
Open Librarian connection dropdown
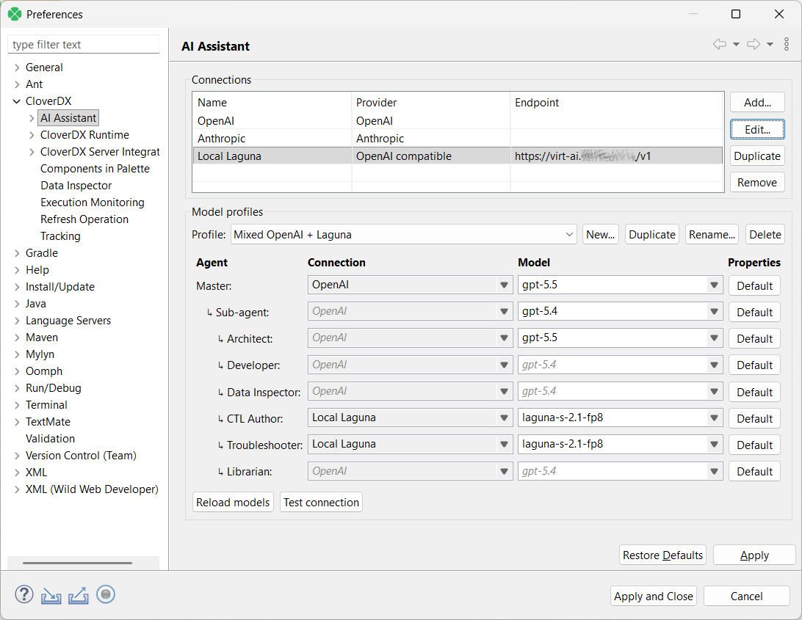click(504, 471)
